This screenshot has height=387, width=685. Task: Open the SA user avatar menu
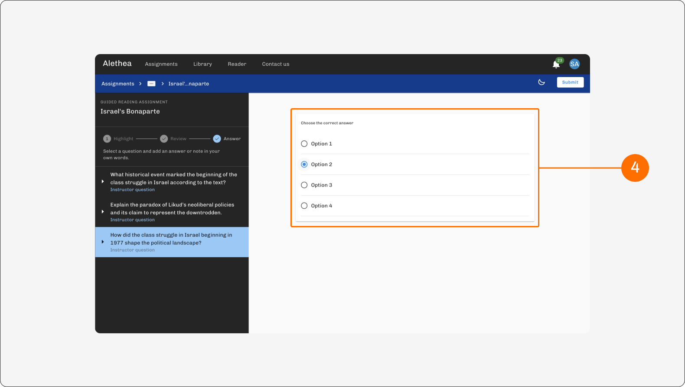pos(574,64)
